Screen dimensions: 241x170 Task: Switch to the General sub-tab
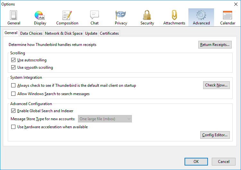(11, 33)
